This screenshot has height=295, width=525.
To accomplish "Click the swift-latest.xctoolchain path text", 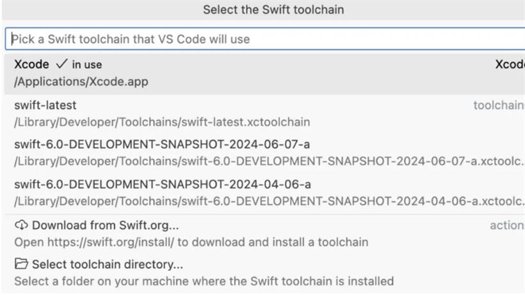I will pyautogui.click(x=162, y=122).
